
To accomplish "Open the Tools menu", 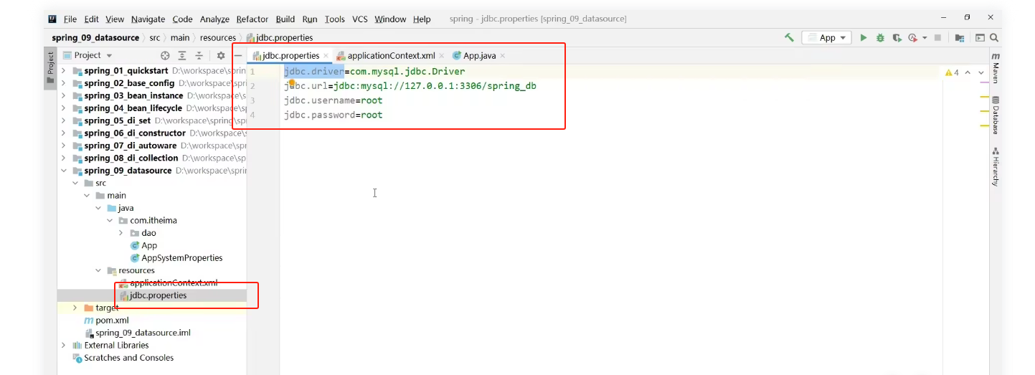I will click(334, 19).
